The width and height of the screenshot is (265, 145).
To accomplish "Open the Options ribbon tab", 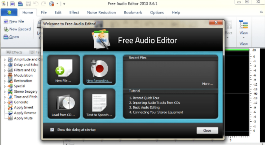I will click(157, 12).
